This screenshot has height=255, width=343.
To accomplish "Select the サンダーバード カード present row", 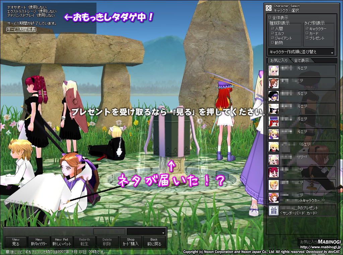I will pyautogui.click(x=302, y=210).
